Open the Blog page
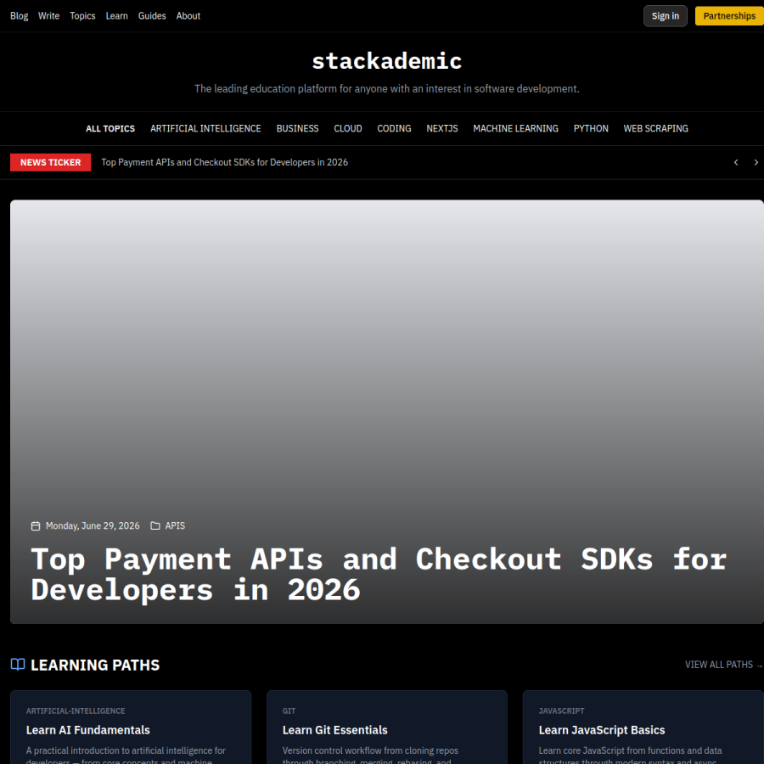The height and width of the screenshot is (764, 764). pyautogui.click(x=19, y=16)
